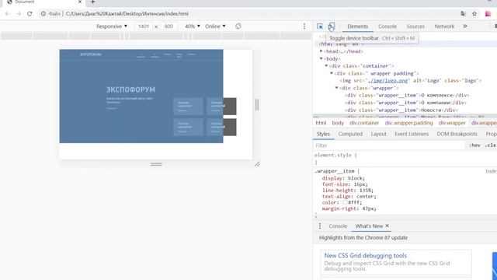Reload the page with the refresh icon

[30, 14]
